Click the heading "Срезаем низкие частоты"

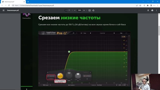69,18
